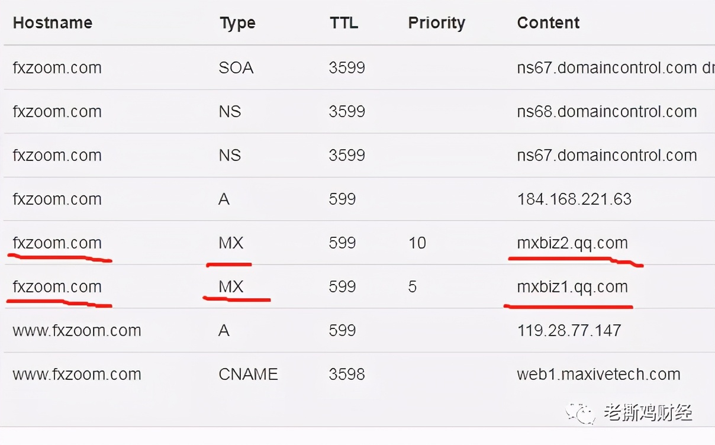Click IP address 119.28.77.147
Viewport: 715px width, 445px height.
tap(569, 331)
